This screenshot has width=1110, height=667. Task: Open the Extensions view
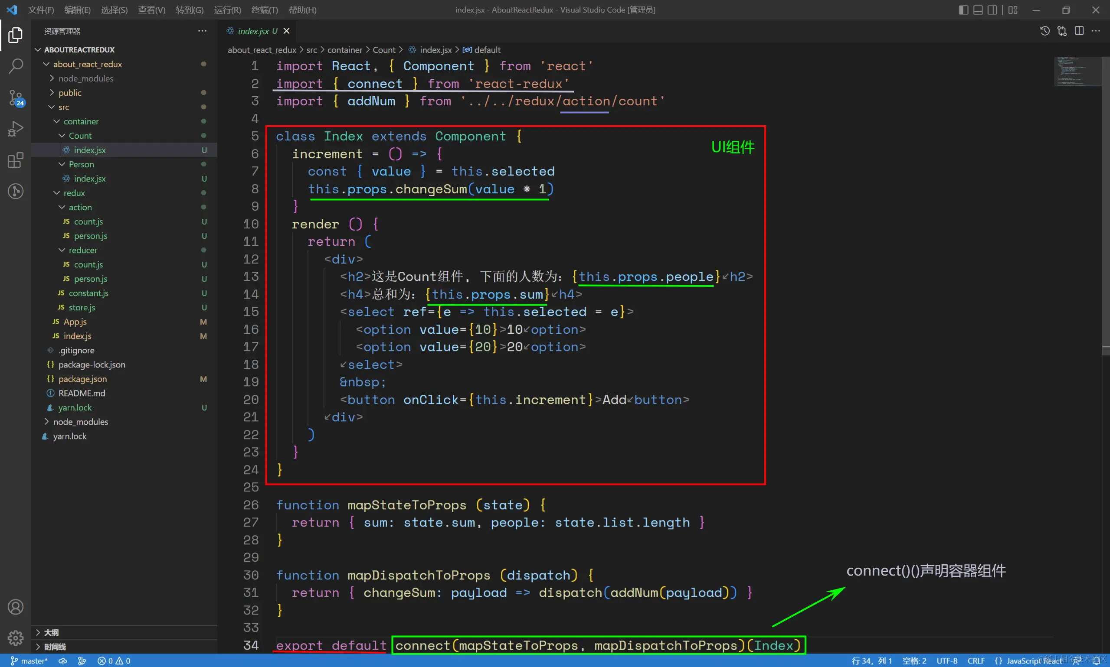(x=16, y=160)
